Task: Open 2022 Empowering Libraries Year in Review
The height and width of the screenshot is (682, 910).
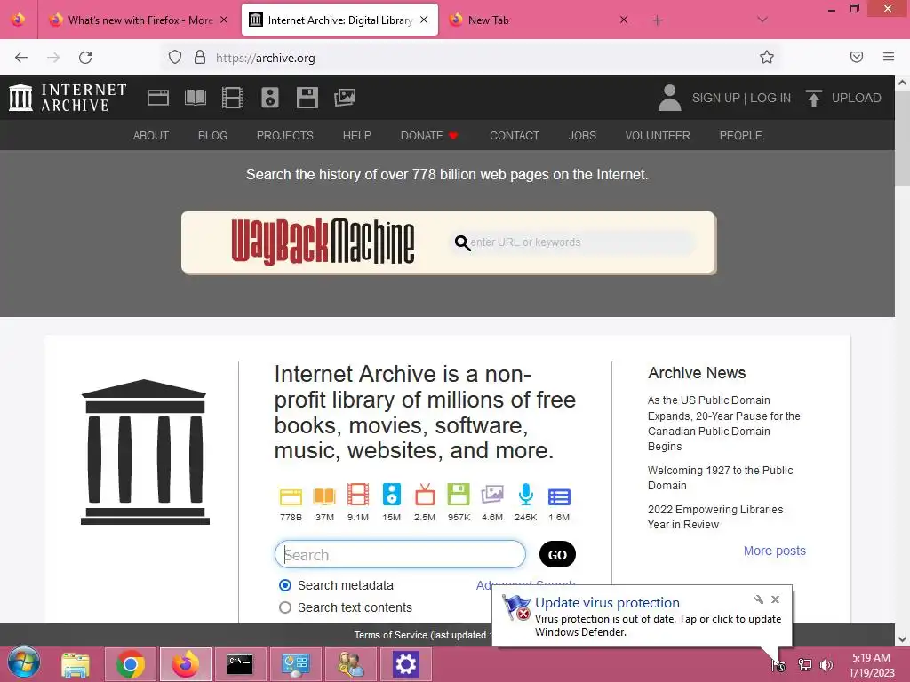Action: [715, 517]
